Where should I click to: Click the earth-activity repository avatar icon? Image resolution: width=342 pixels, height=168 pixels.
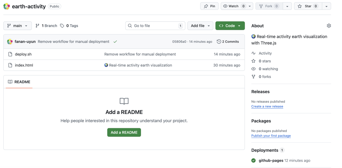tap(7, 6)
